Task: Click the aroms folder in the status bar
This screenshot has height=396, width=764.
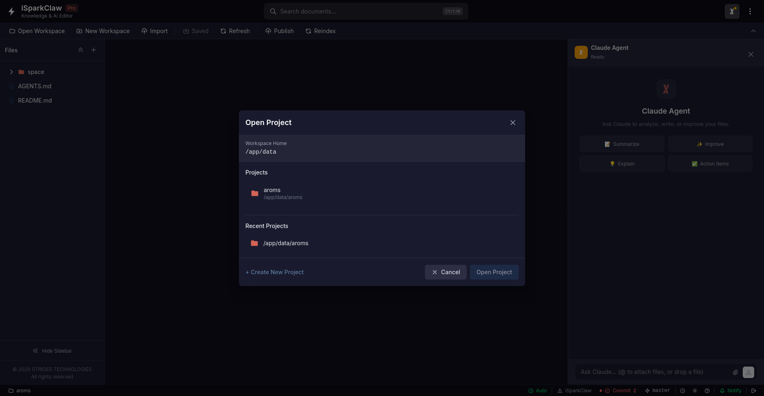Action: point(20,391)
